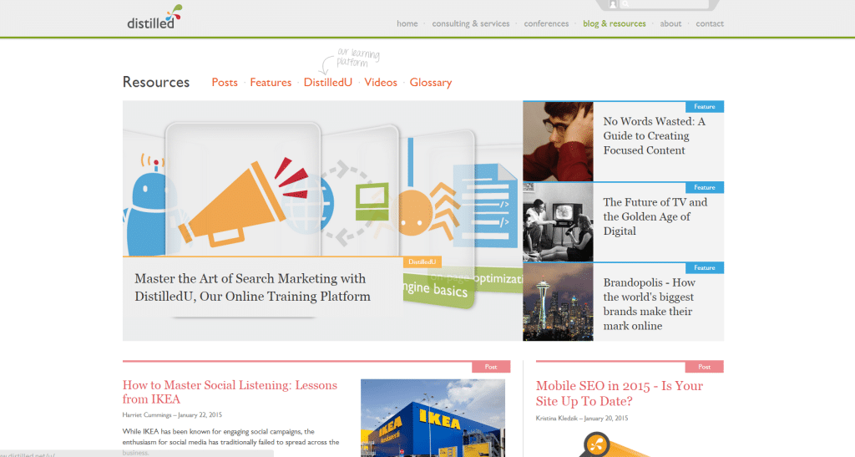Click the Feature tag above Brandopolis
This screenshot has height=457, width=855.
[705, 267]
